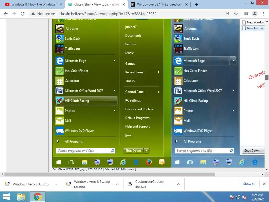Click Pictures in the green menu
Image resolution: width=269 pixels, height=202 pixels.
(131, 44)
